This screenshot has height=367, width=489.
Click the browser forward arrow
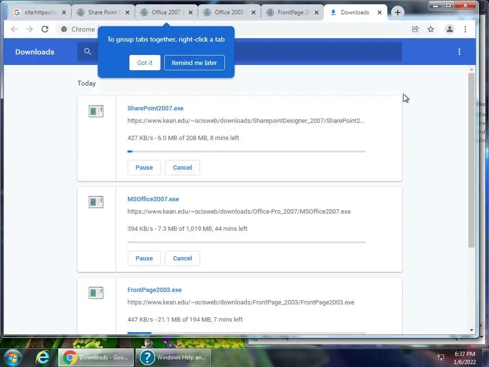tap(30, 29)
